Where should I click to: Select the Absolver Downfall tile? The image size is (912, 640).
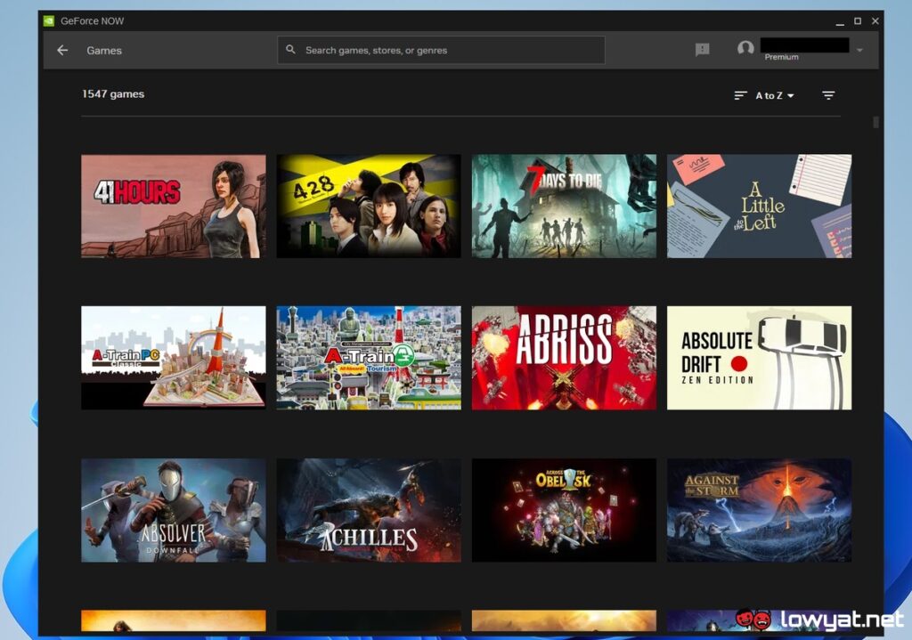point(174,510)
